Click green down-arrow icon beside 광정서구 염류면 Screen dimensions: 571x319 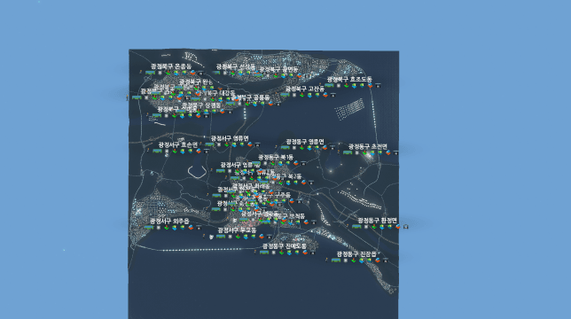[226, 144]
